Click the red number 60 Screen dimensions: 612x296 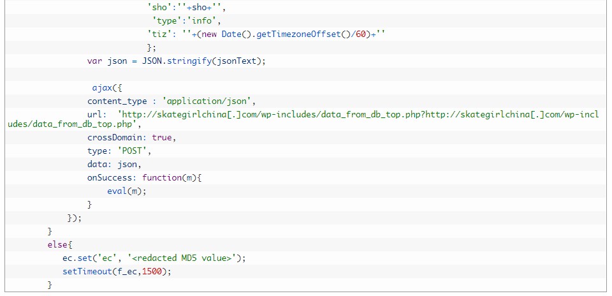361,34
